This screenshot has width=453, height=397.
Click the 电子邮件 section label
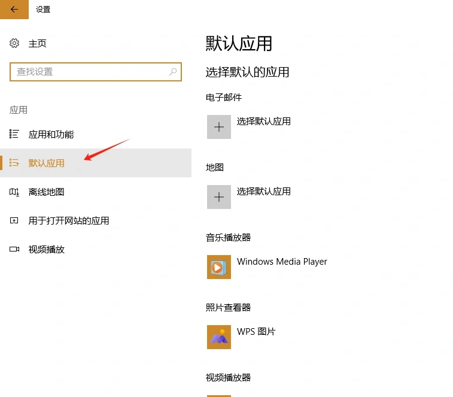click(224, 98)
